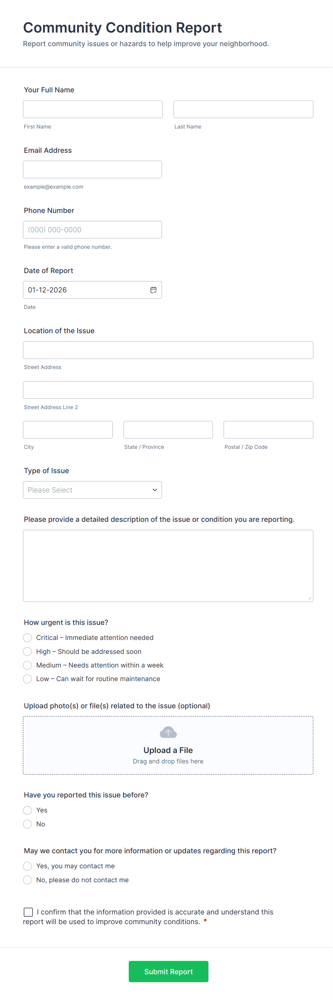Viewport: 333px width, 1000px height.
Task: Click the Street Address field
Action: pos(168,350)
